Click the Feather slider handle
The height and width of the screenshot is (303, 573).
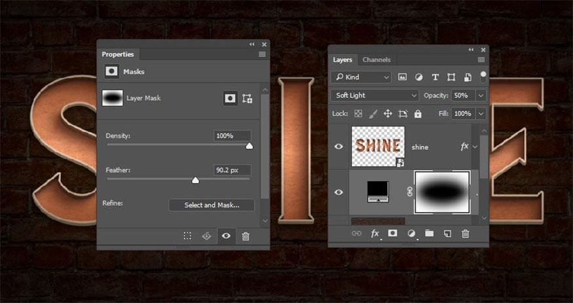pos(195,180)
